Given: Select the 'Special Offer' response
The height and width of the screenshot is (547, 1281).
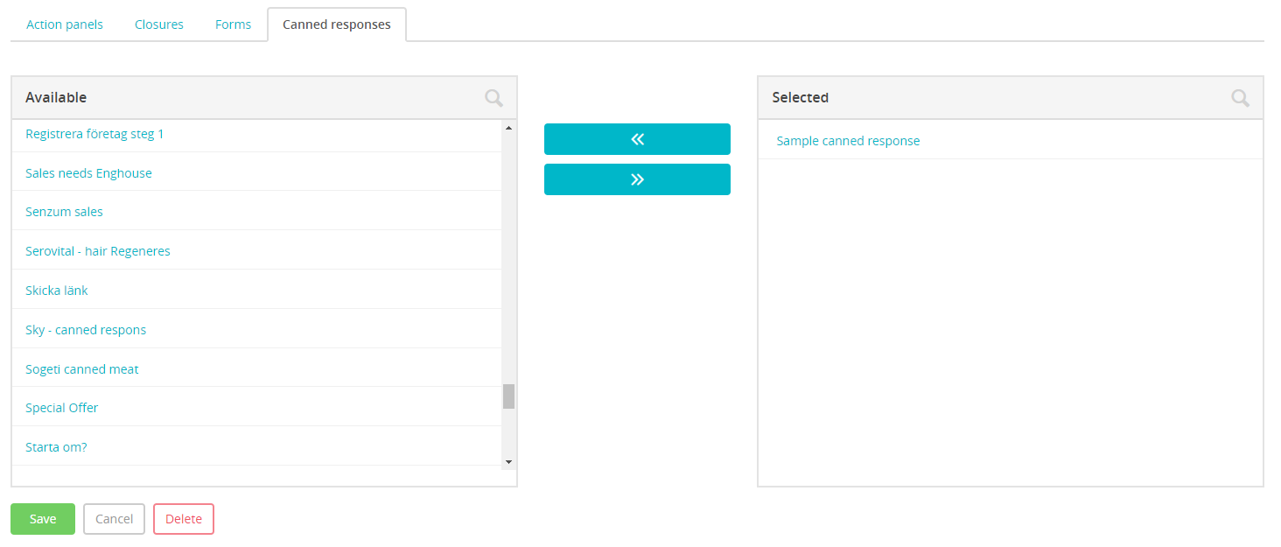Looking at the screenshot, I should point(62,408).
